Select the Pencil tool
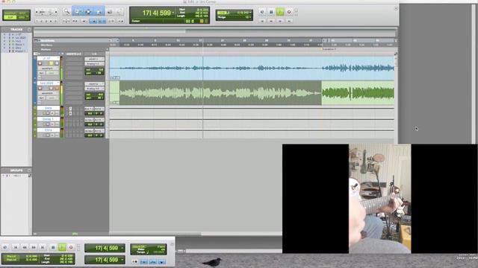The width and height of the screenshot is (478, 268). [119, 12]
